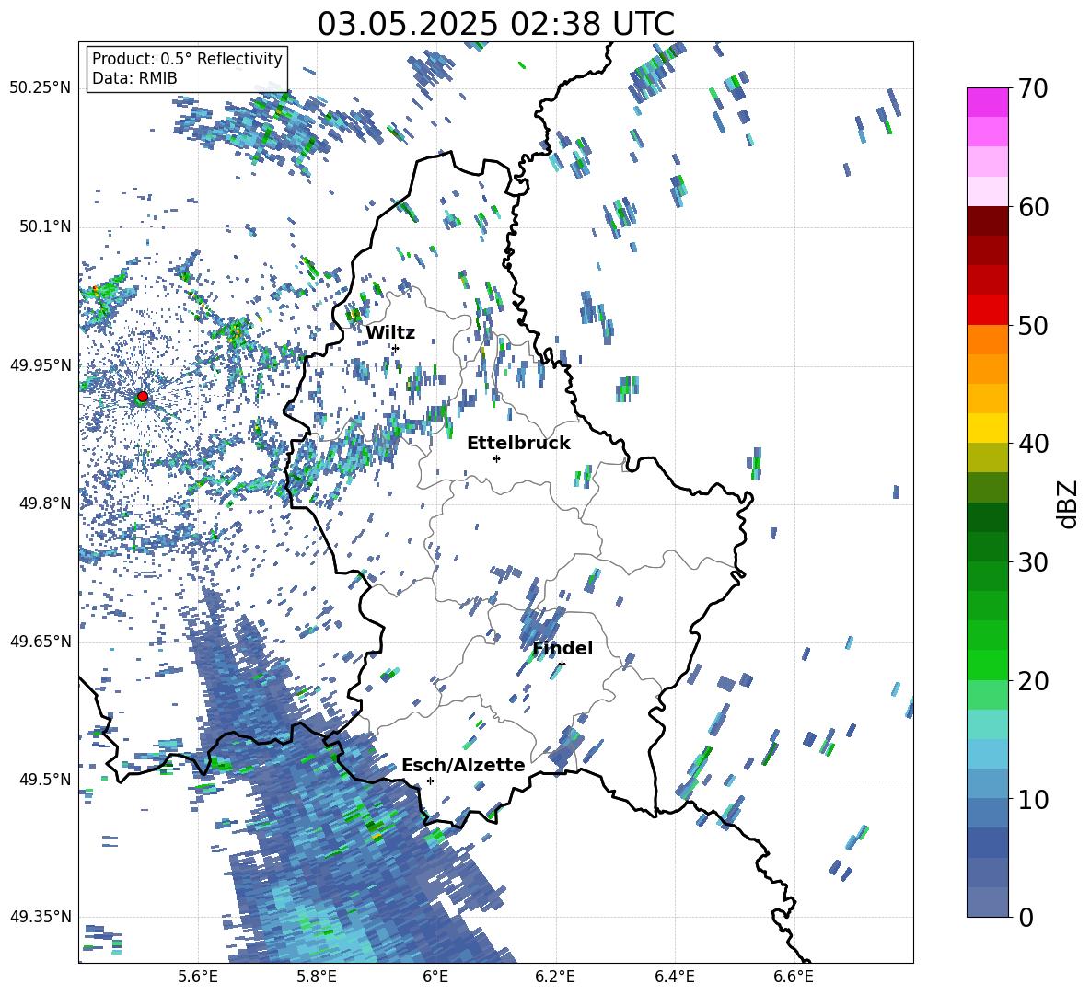Click the 49.35°N latitude label
This screenshot has height=995, width=1090.
[41, 917]
